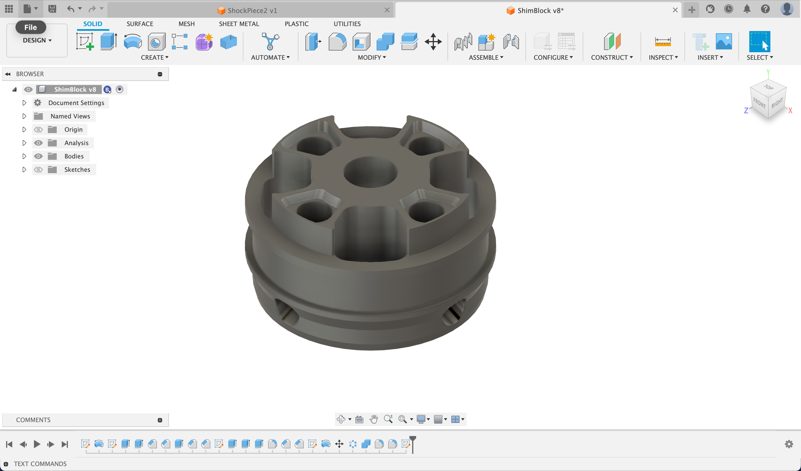
Task: Expand the Document Settings node
Action: coord(24,103)
